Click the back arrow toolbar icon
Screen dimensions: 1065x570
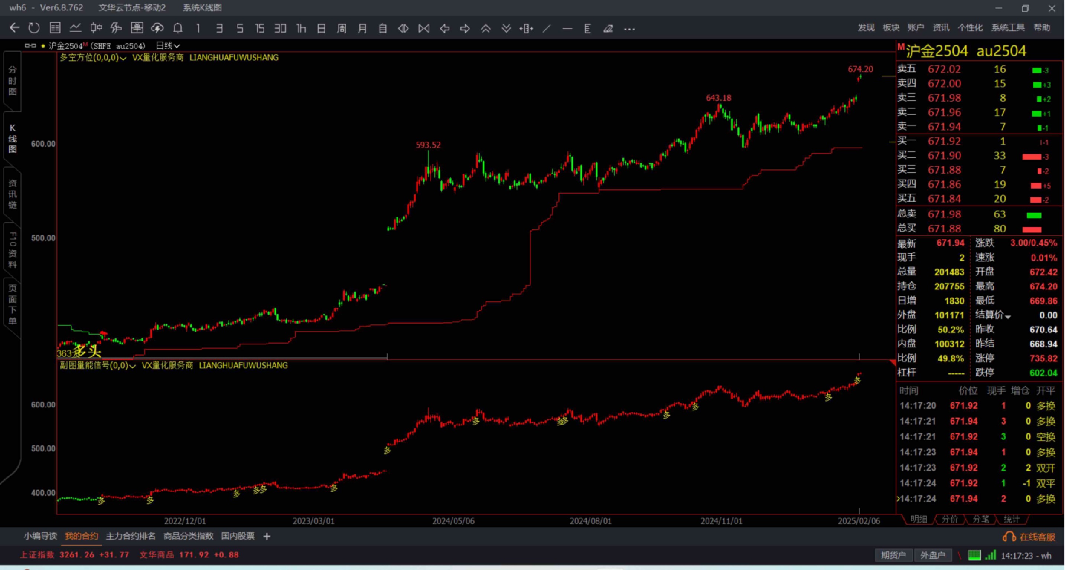coord(14,28)
